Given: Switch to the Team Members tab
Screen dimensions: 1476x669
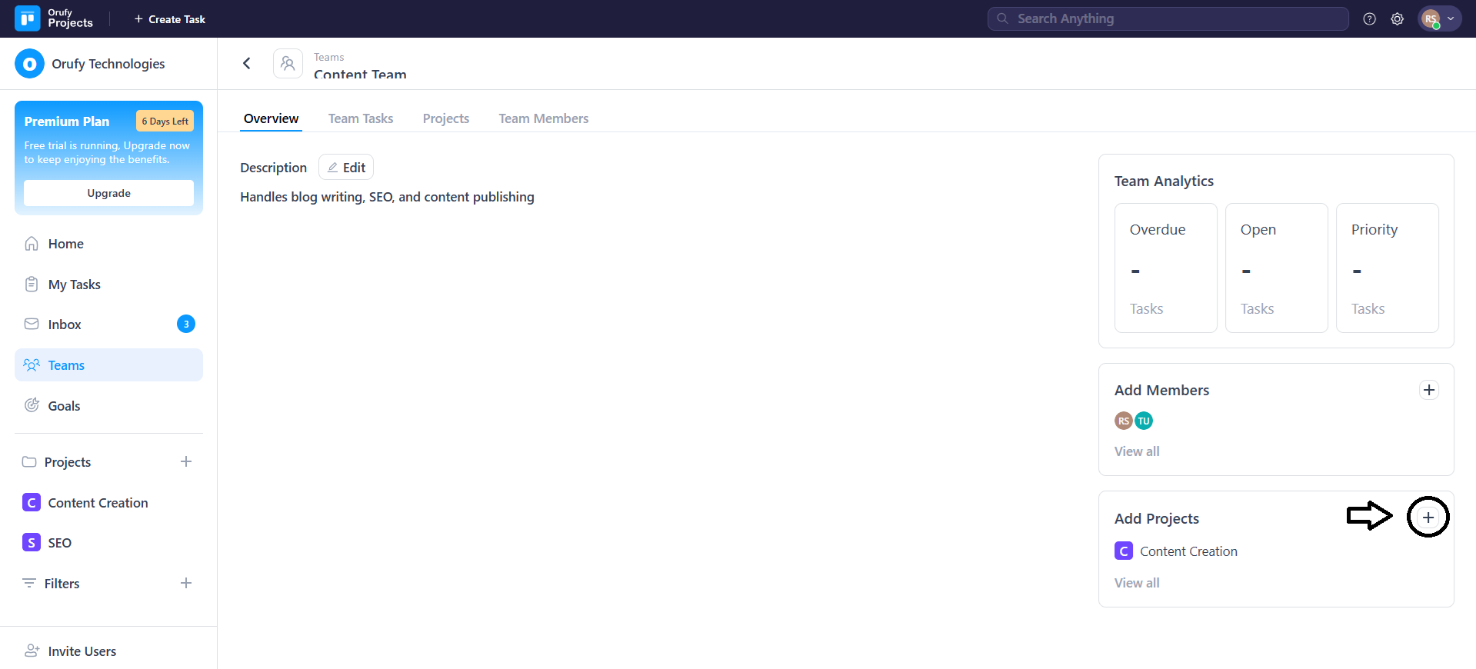Looking at the screenshot, I should pyautogui.click(x=543, y=118).
